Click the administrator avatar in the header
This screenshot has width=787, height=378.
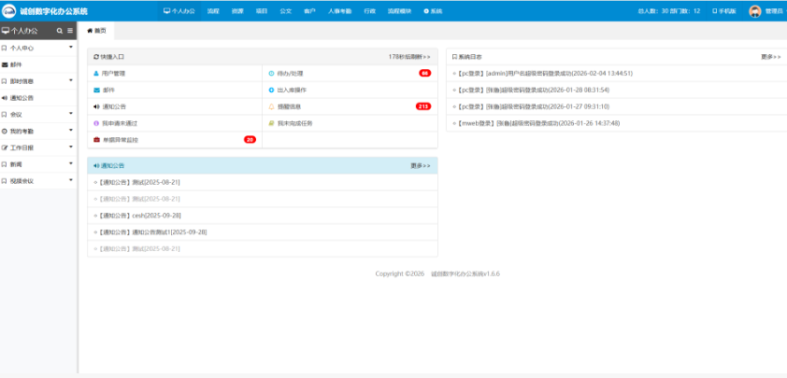click(754, 11)
